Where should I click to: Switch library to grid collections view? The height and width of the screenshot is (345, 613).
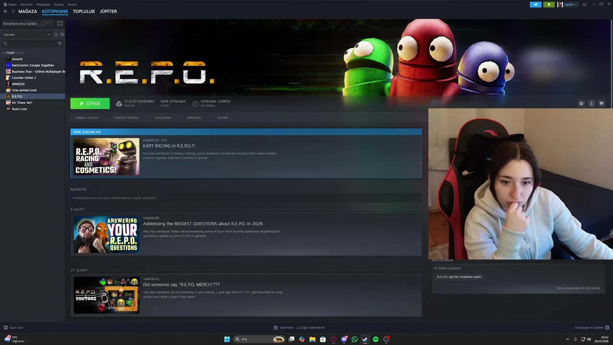pos(60,23)
